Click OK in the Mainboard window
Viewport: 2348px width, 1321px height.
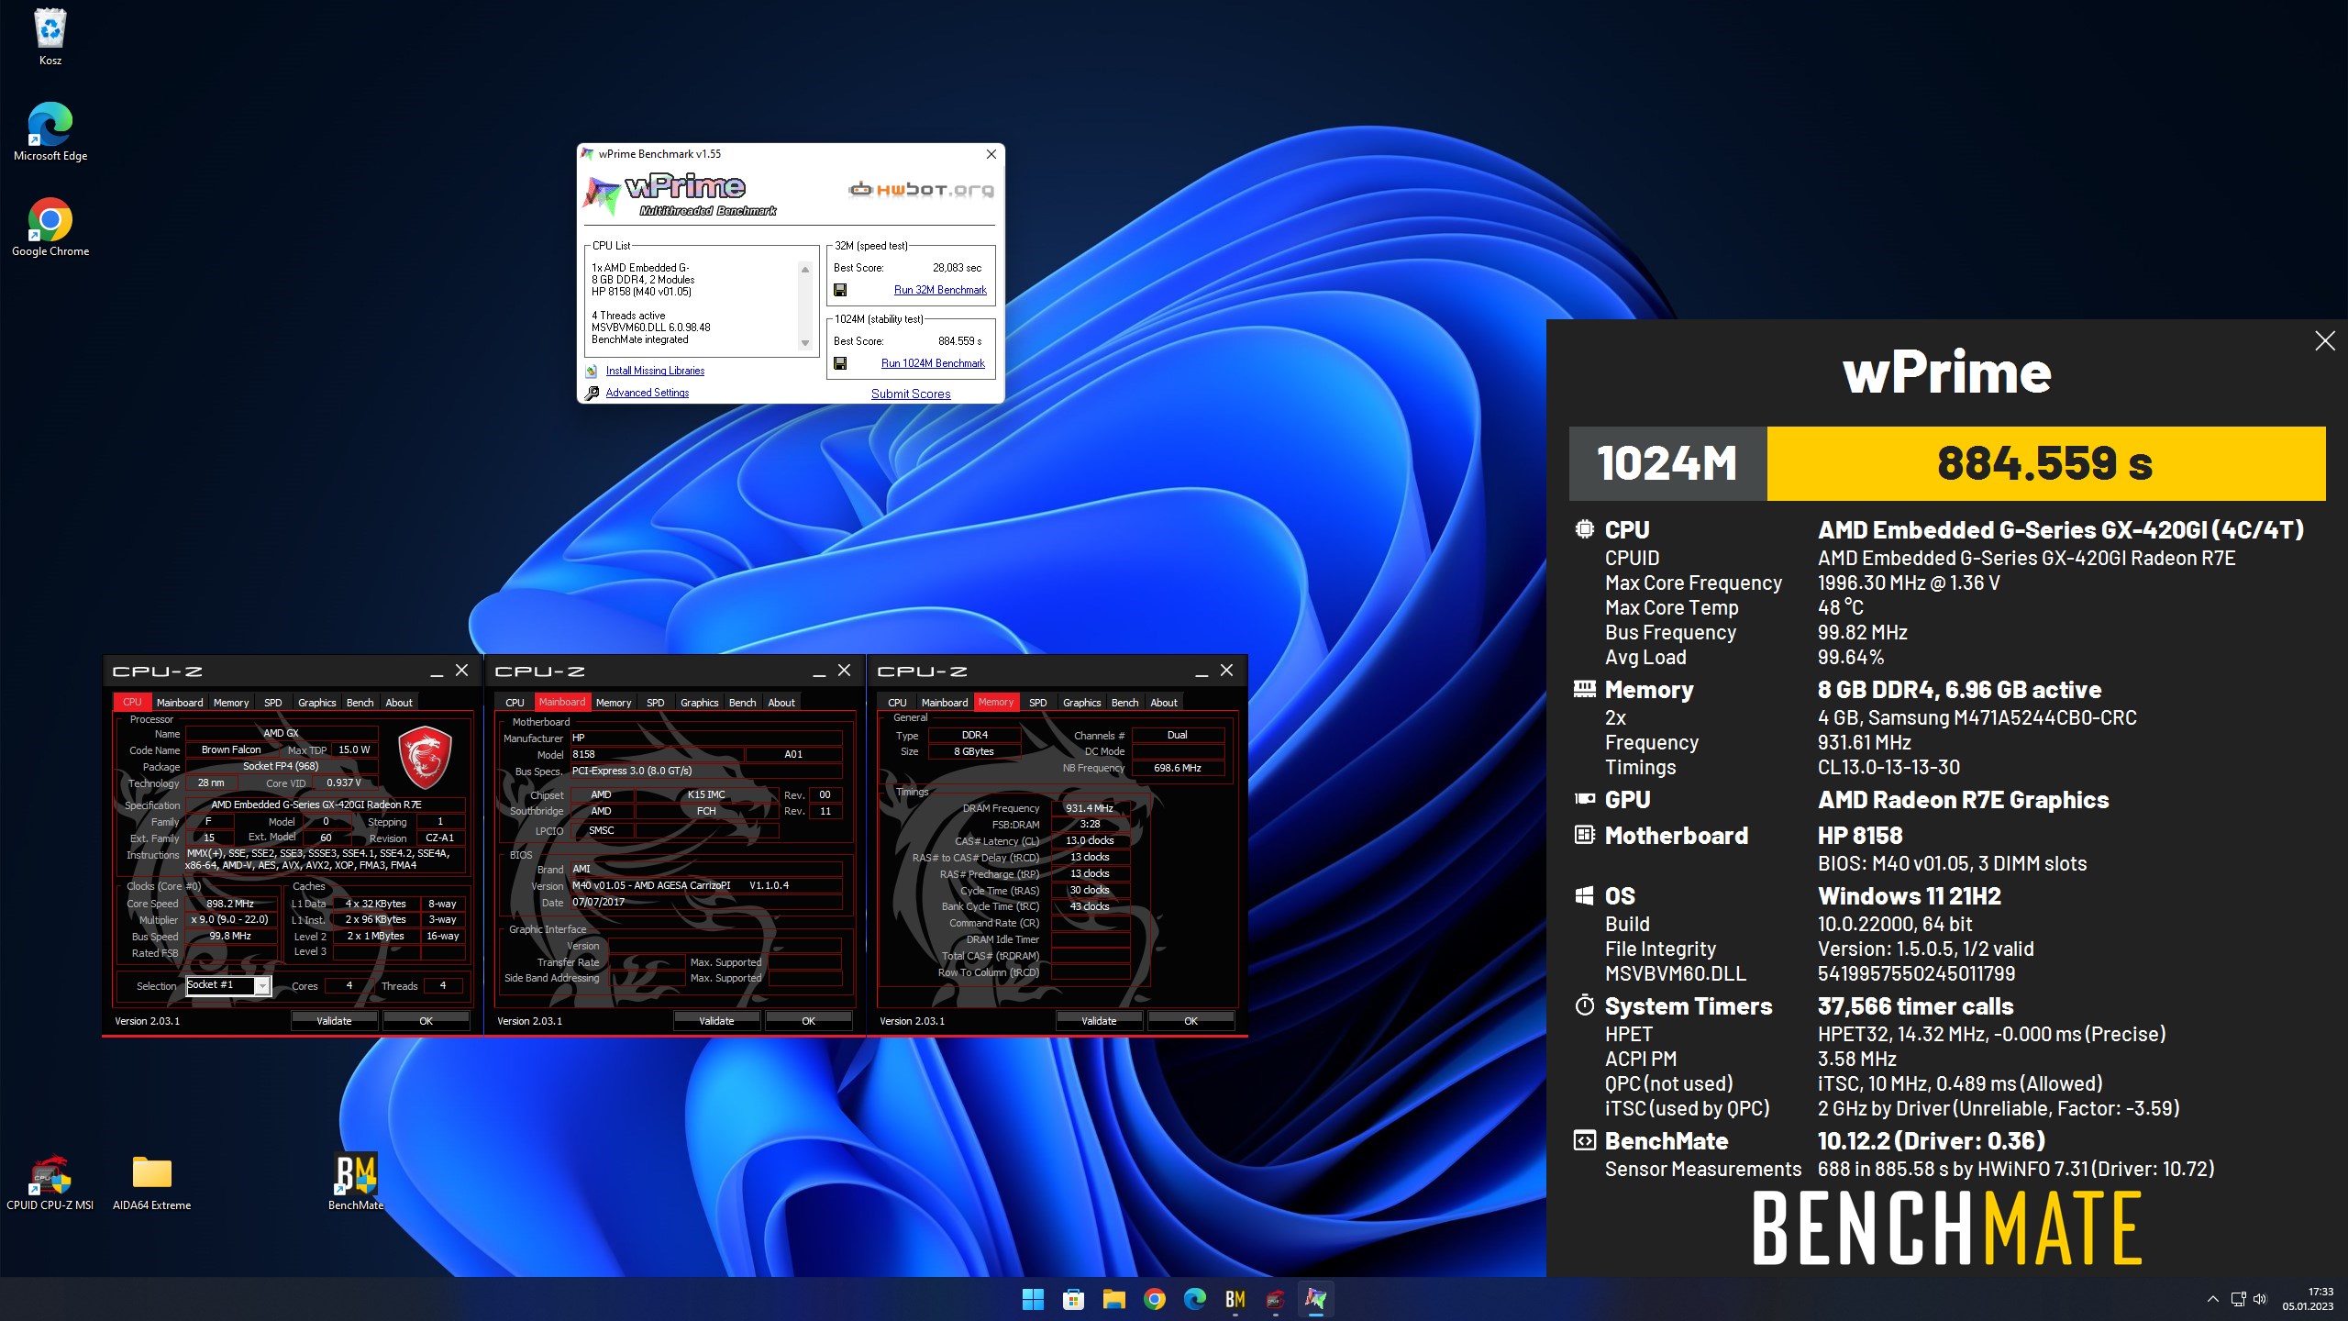coord(808,1020)
